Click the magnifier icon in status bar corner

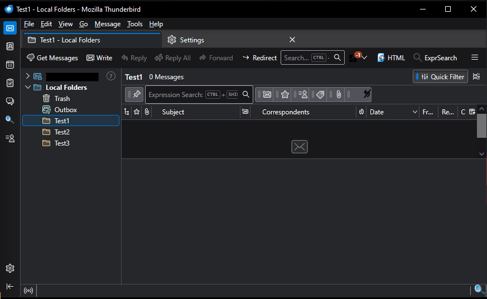(479, 290)
